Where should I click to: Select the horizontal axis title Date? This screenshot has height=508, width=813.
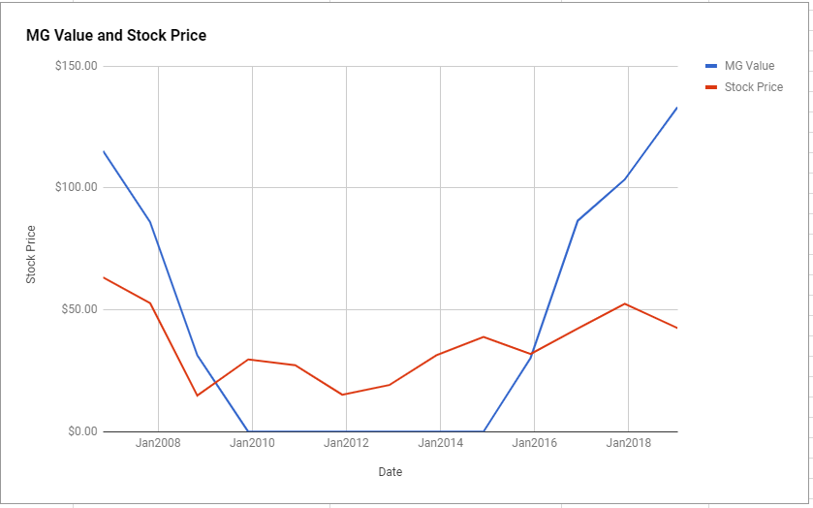(390, 472)
